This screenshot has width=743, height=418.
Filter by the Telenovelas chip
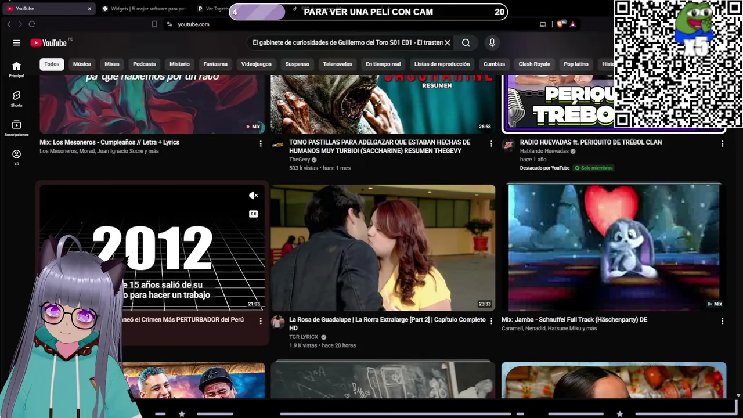point(337,64)
